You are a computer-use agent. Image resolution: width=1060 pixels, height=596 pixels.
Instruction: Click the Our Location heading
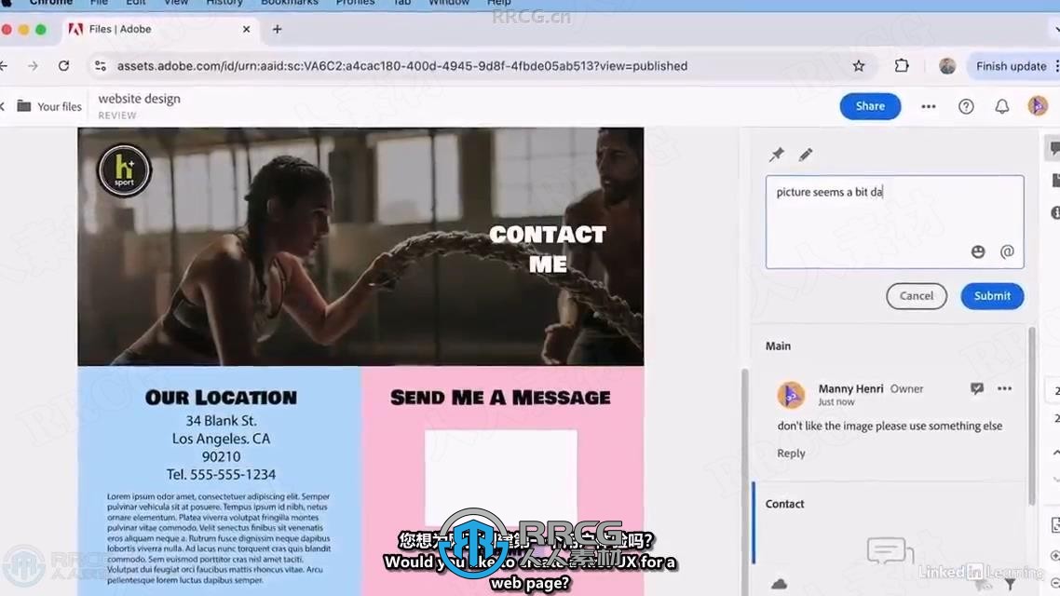click(x=221, y=398)
